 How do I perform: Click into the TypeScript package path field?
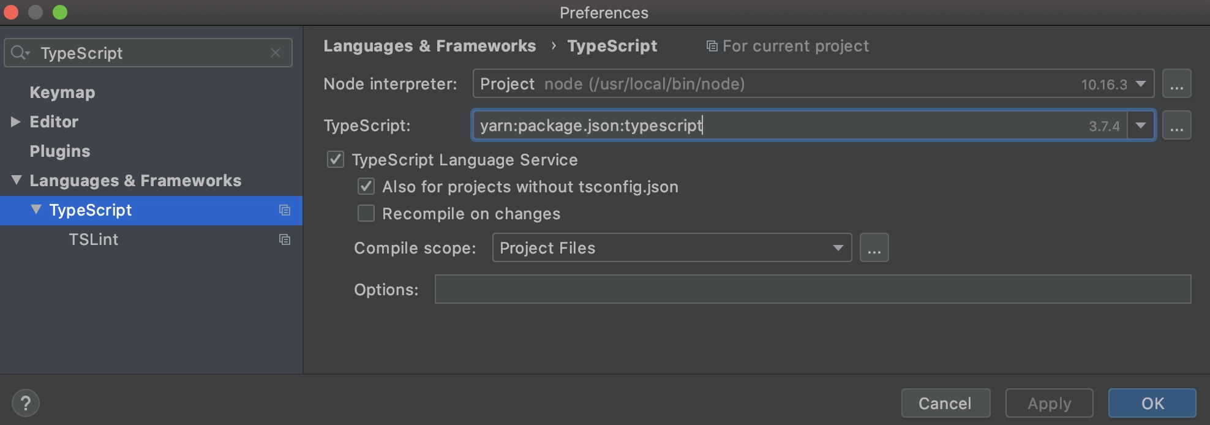click(x=800, y=126)
